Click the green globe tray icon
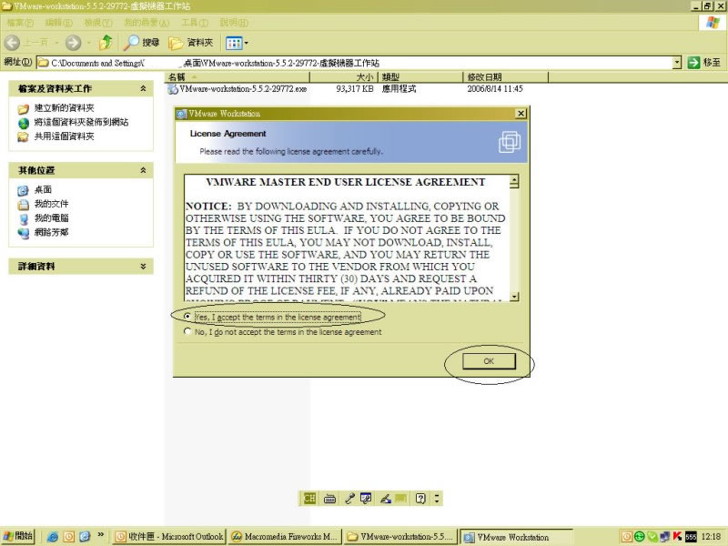 click(x=640, y=537)
